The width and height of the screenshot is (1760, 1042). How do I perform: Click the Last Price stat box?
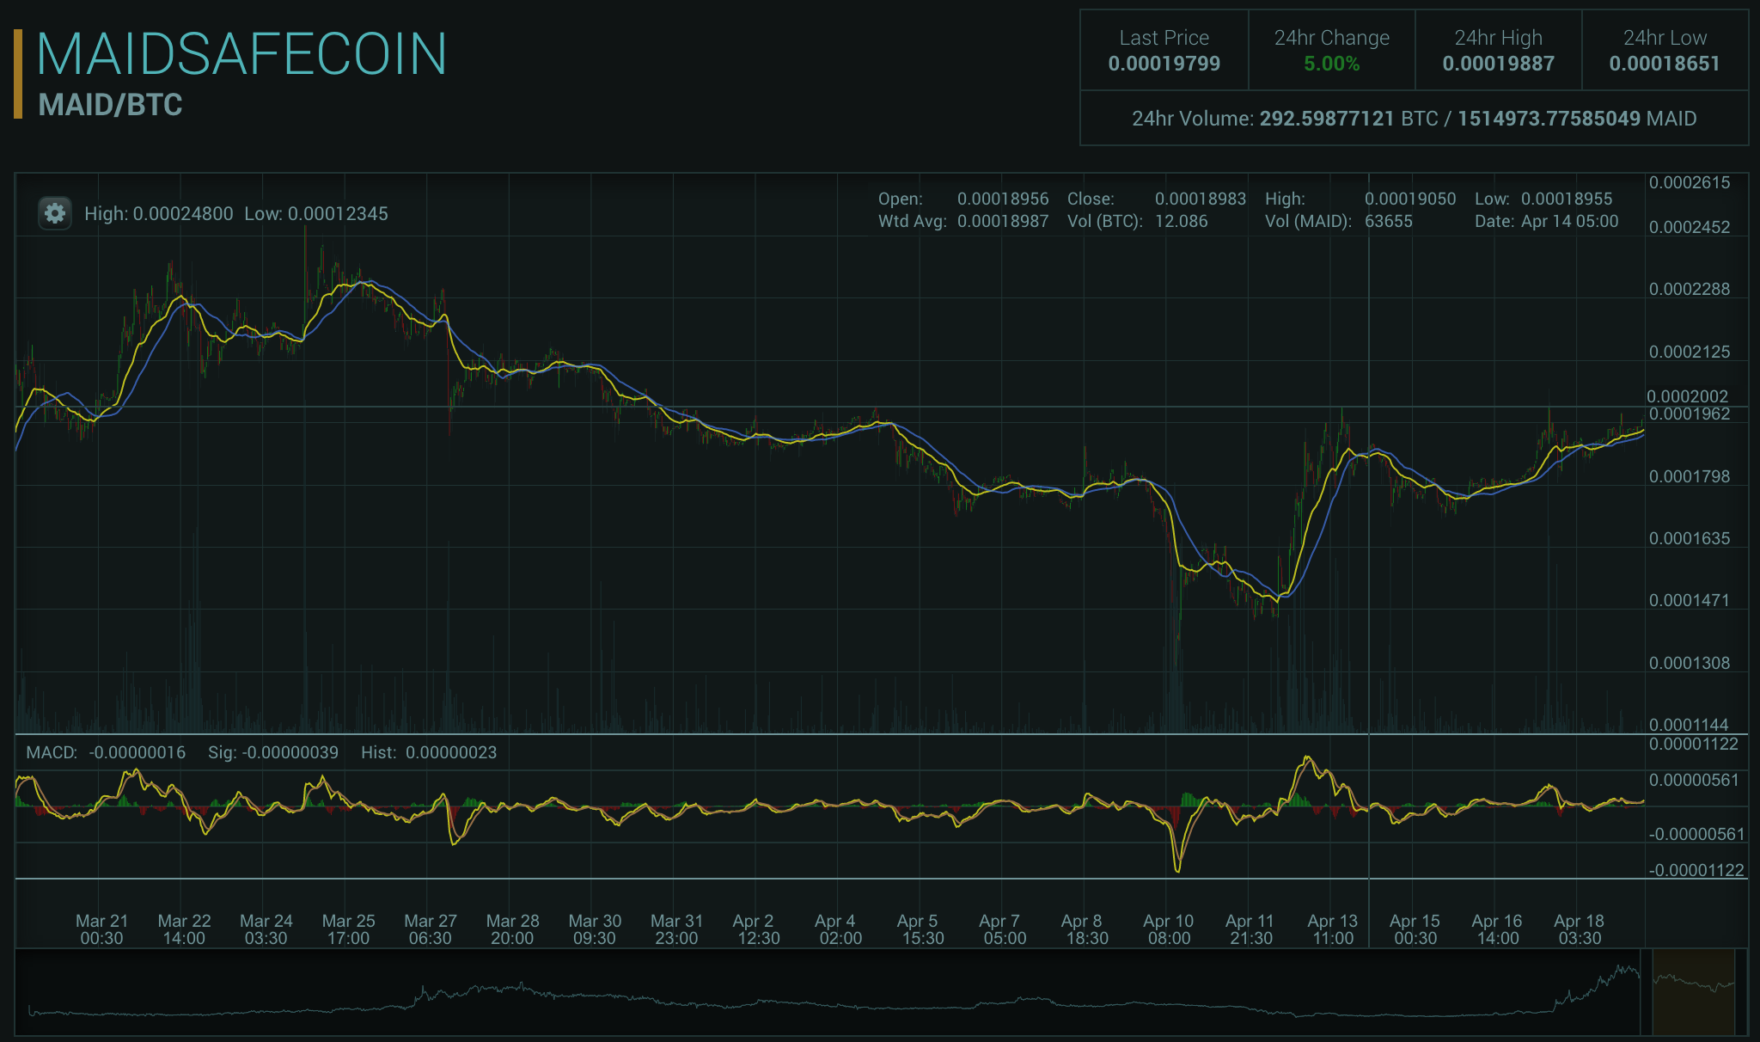click(1164, 50)
